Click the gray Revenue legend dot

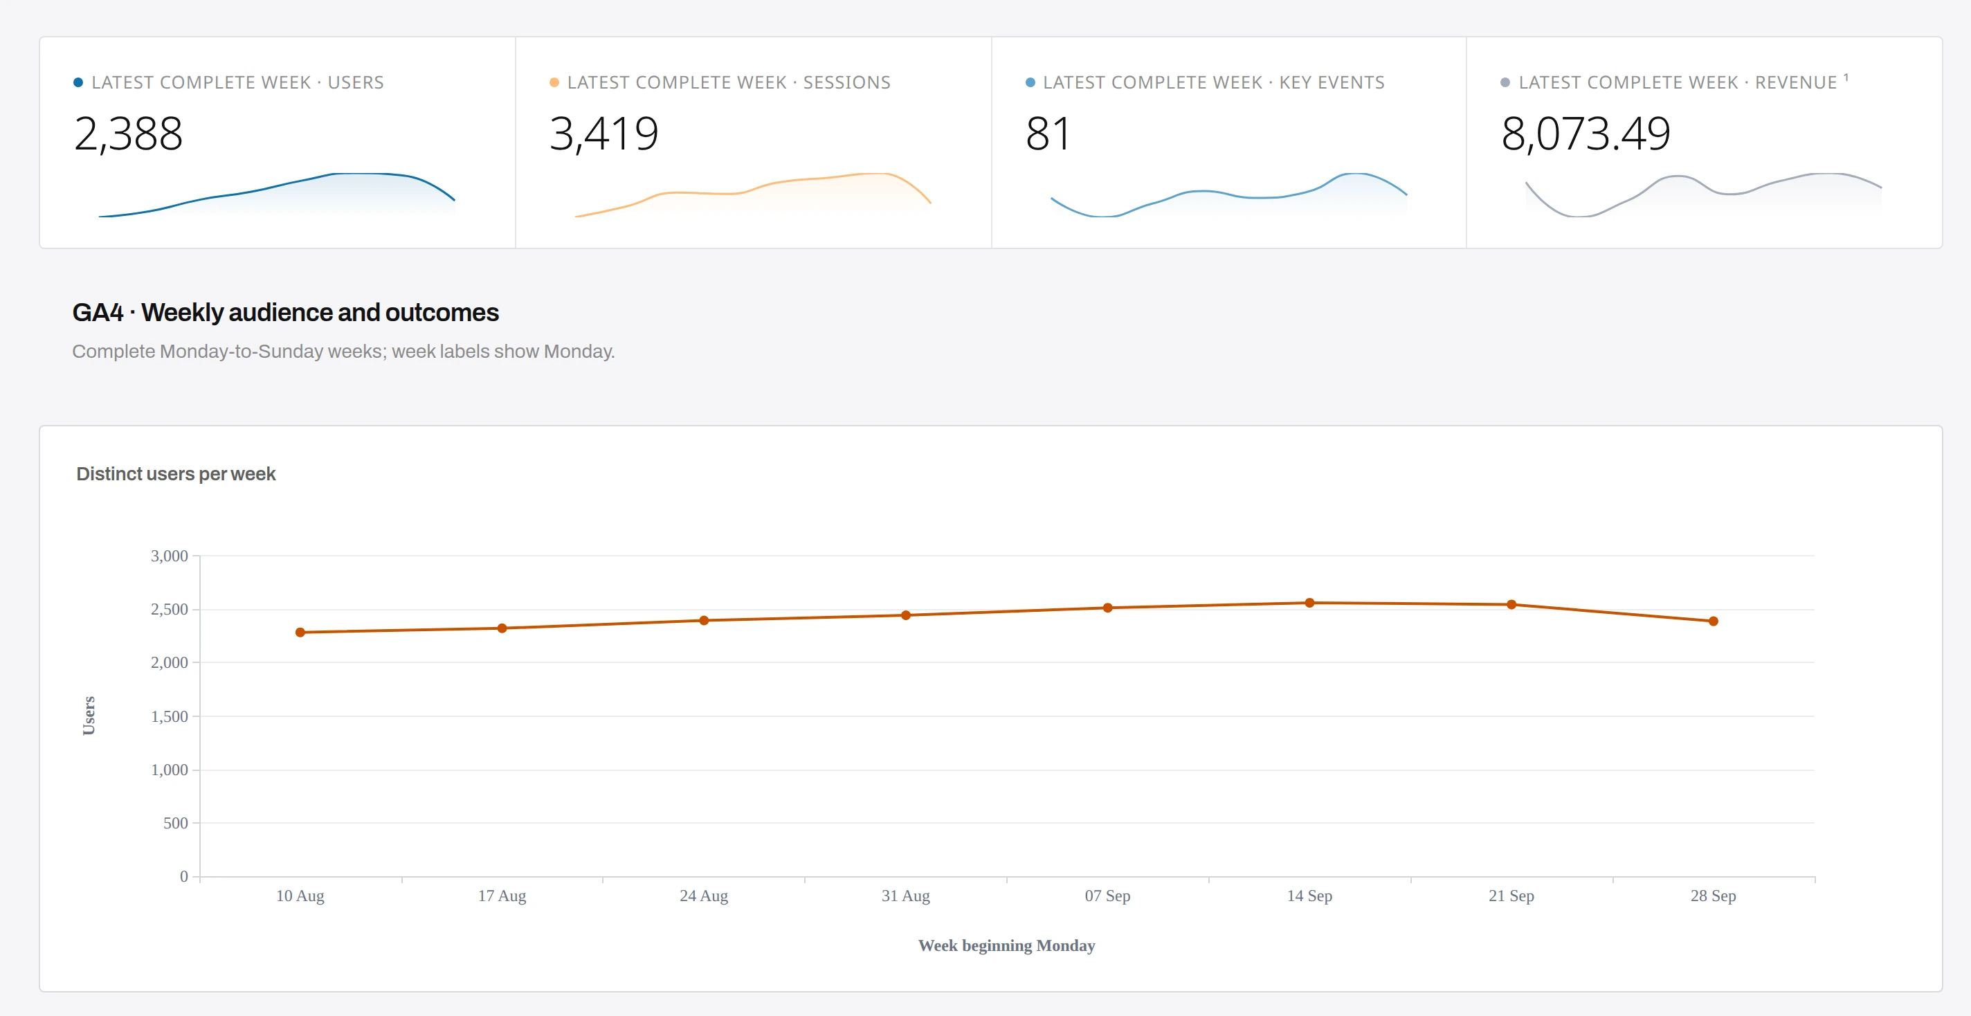click(x=1505, y=82)
